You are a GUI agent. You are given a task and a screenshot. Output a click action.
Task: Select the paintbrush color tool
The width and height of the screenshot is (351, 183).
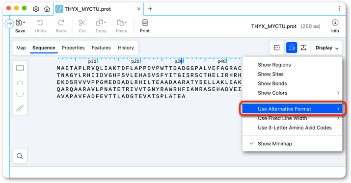tap(20, 108)
